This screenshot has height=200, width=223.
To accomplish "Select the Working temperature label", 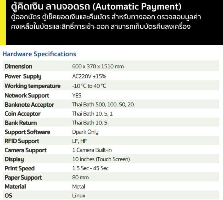I will coord(32,86).
